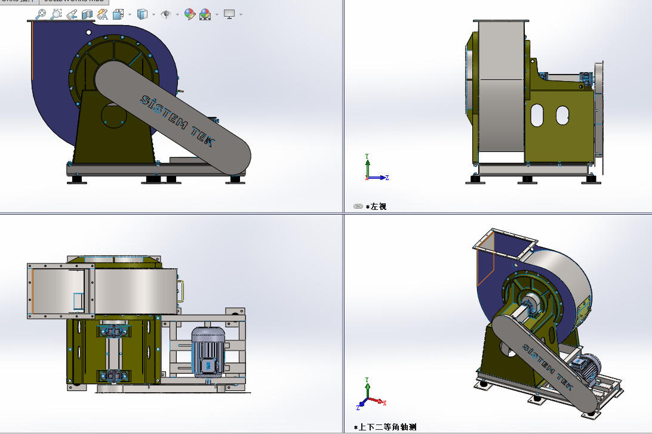Click the Display Style cube icon
652x434 pixels.
[x=142, y=14]
